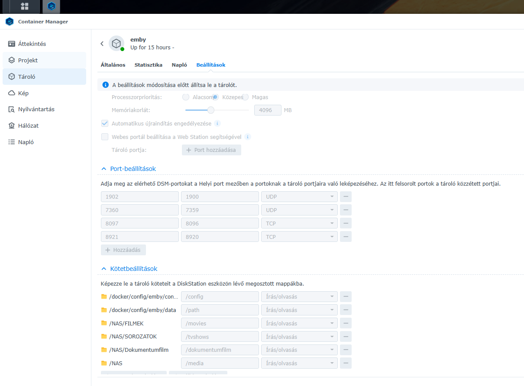
Task: Switch to the Általános tab
Action: coord(113,65)
